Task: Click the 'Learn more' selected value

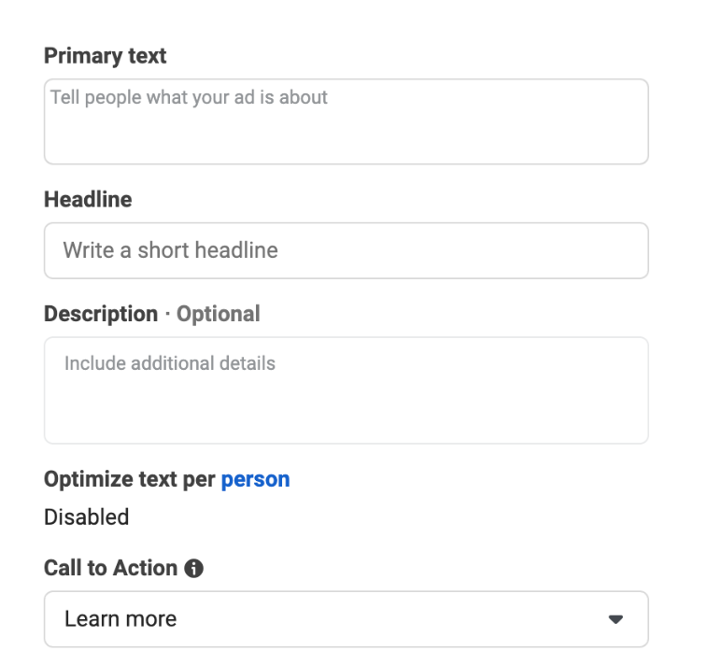Action: click(120, 619)
